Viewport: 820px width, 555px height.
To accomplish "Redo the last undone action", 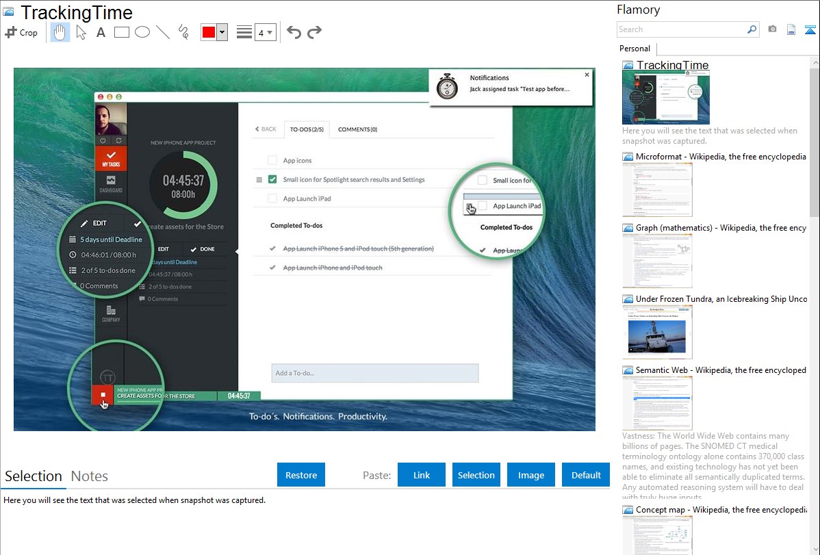I will coord(314,32).
